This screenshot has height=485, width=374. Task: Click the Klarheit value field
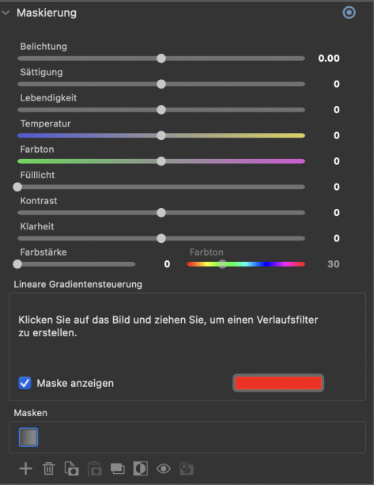point(337,238)
